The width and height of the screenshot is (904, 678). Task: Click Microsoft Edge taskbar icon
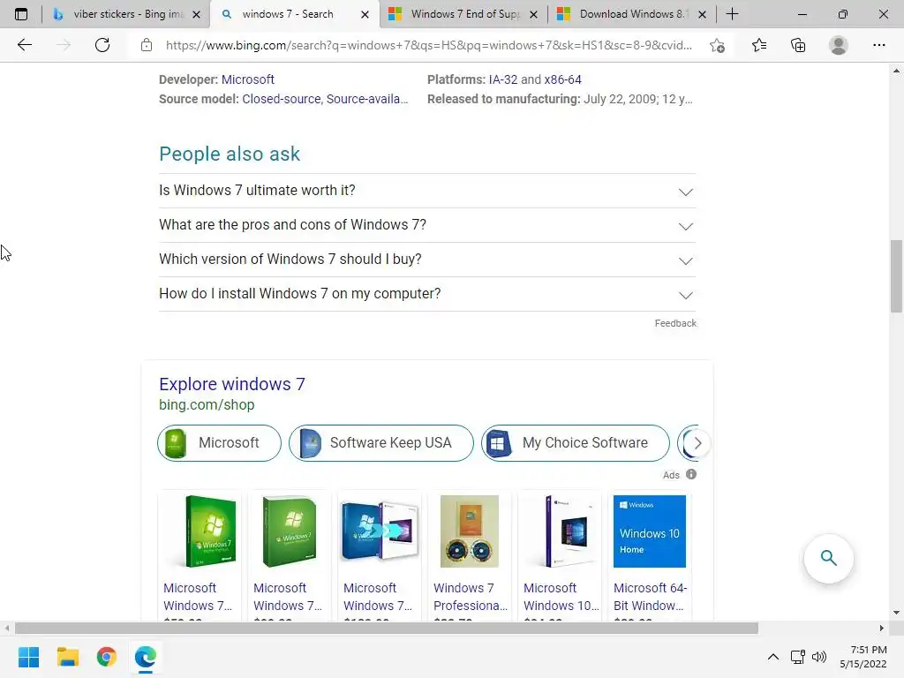tap(146, 657)
